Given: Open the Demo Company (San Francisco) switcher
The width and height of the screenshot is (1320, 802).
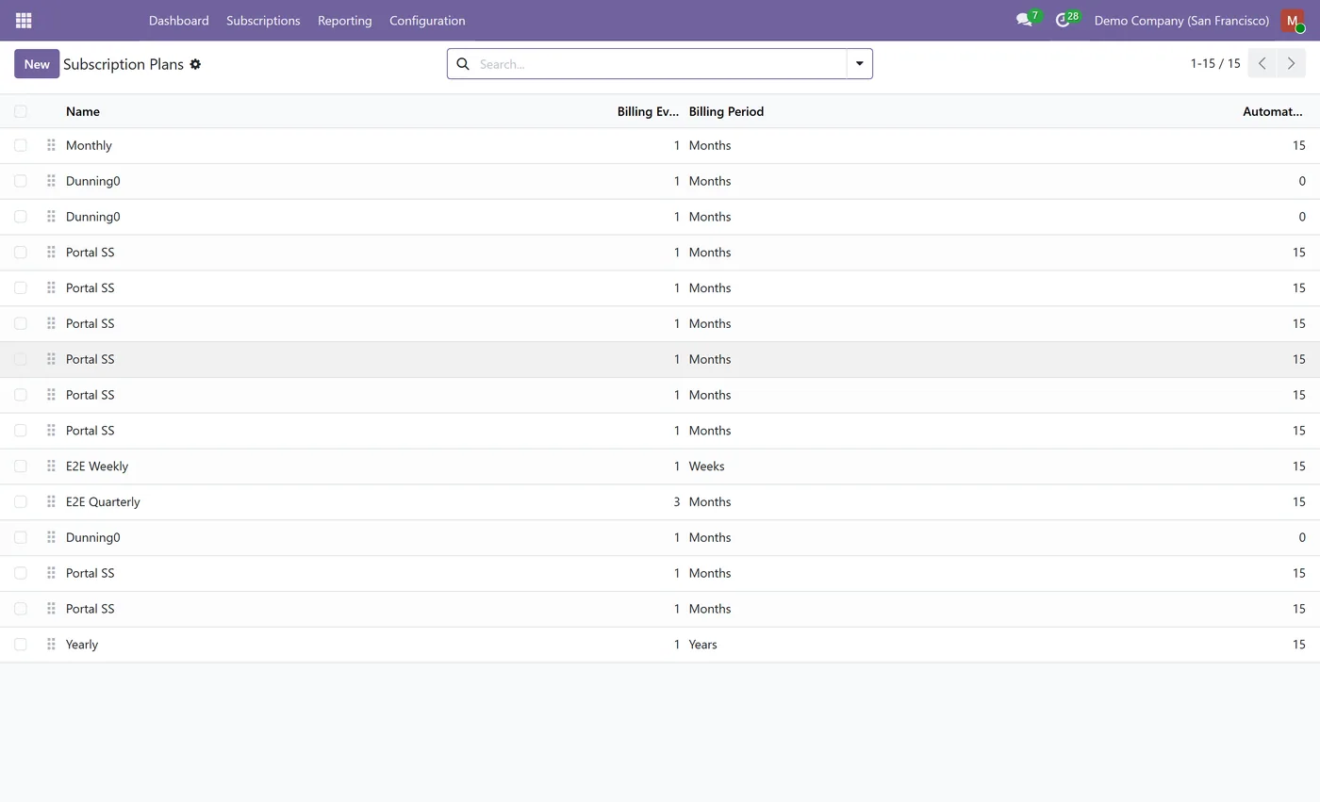Looking at the screenshot, I should 1181,20.
